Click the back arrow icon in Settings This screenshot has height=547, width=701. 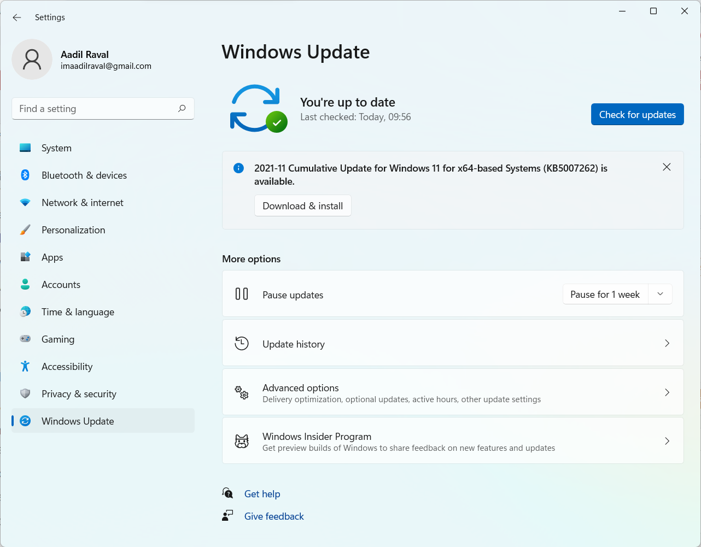pos(17,17)
